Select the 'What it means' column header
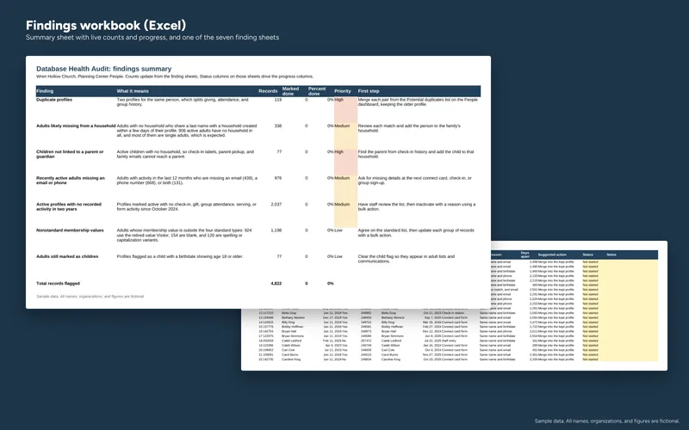689x430 pixels. [133, 91]
